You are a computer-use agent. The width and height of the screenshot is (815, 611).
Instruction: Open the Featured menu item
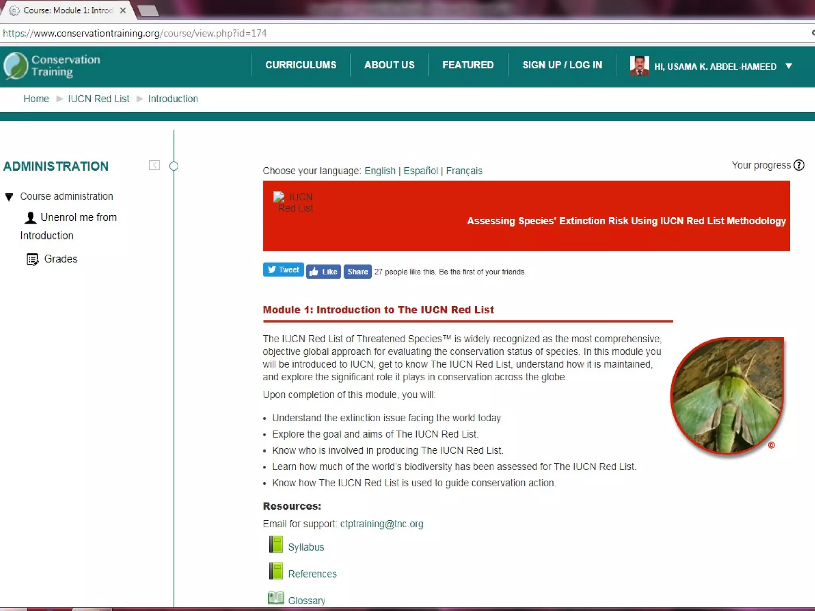tap(468, 65)
